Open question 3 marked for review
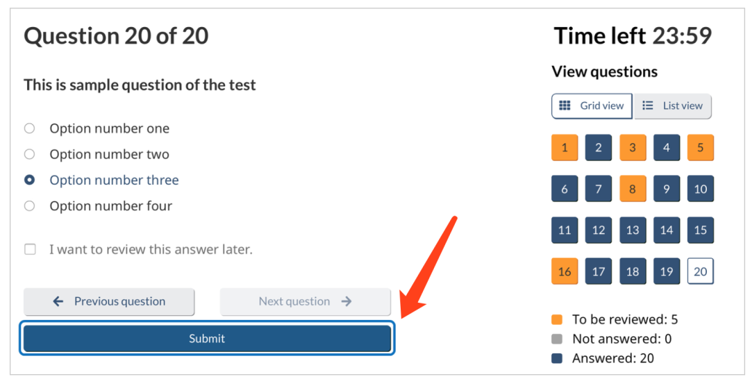 point(633,148)
